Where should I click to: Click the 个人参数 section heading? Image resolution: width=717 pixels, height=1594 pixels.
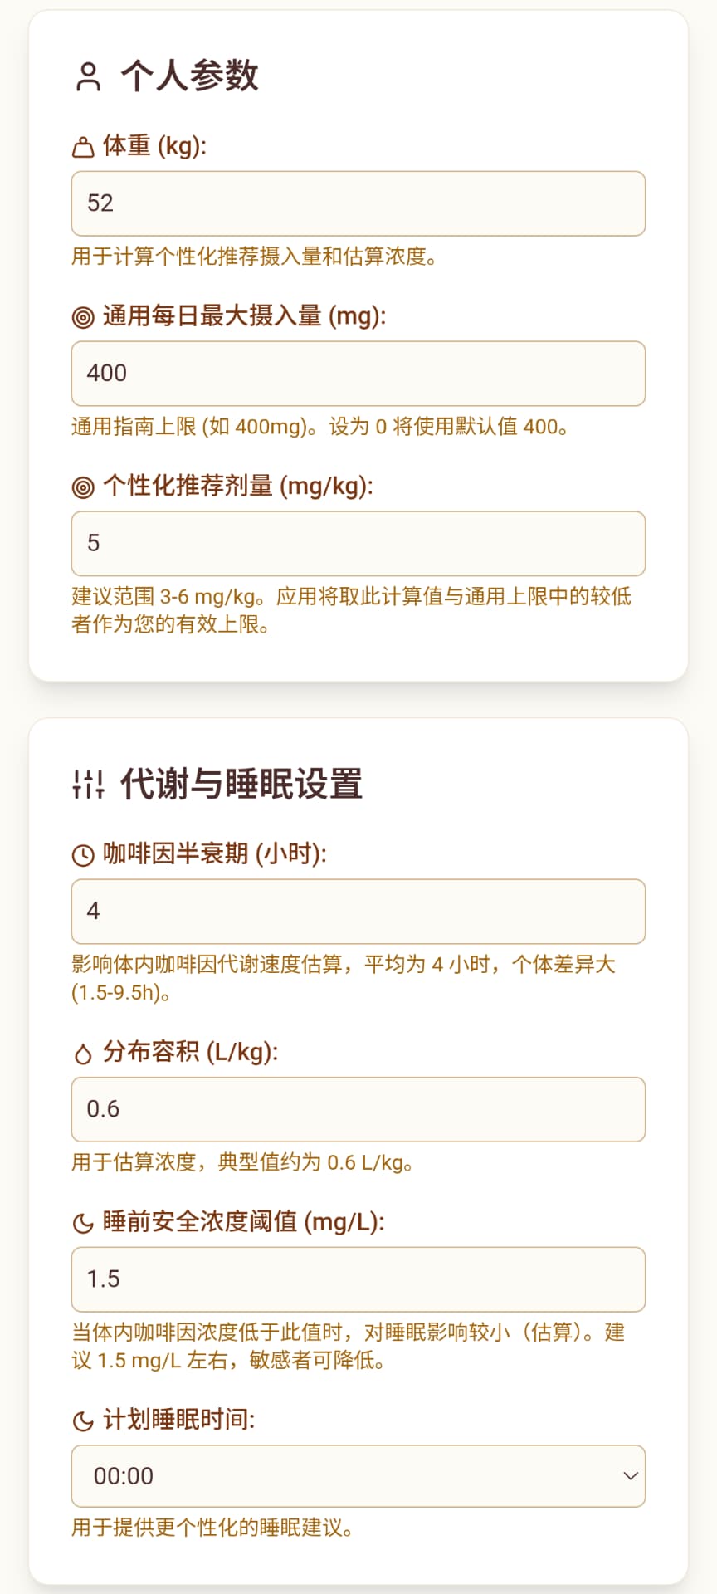190,76
